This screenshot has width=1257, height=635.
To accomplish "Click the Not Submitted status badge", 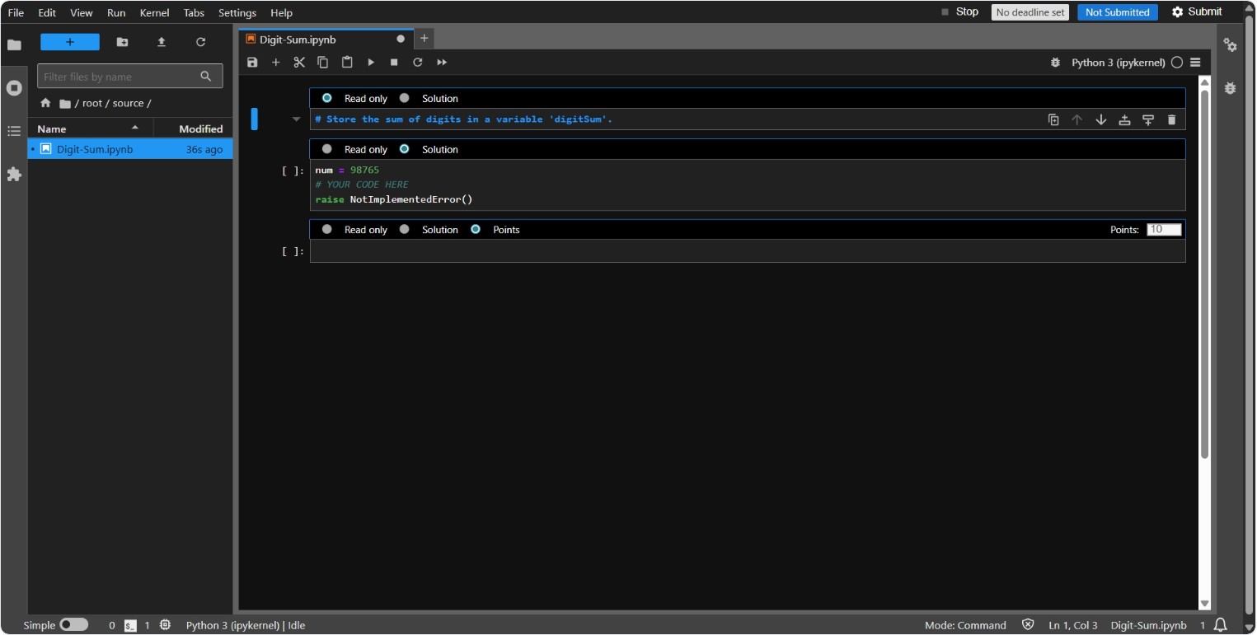I will click(1117, 12).
